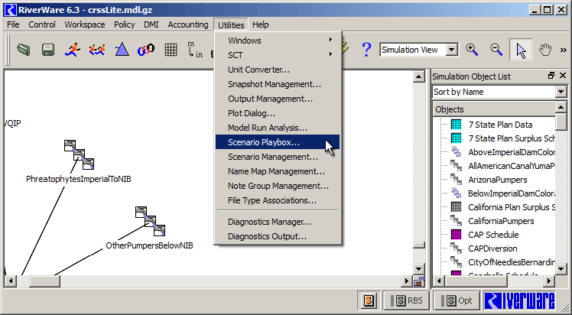Click the workspace horizontal scrollbar thumb
This screenshot has height=315, width=572.
tap(44, 281)
